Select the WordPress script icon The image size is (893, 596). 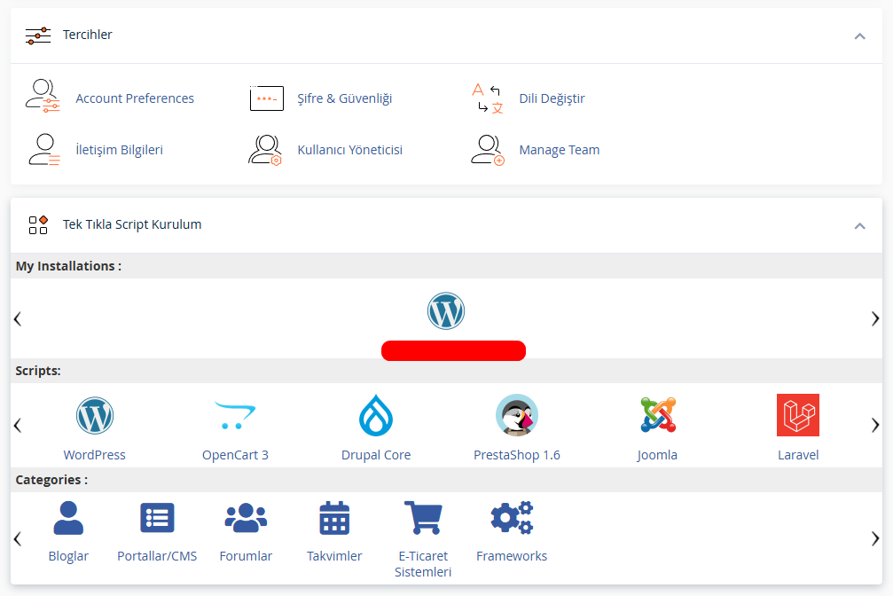pos(95,415)
